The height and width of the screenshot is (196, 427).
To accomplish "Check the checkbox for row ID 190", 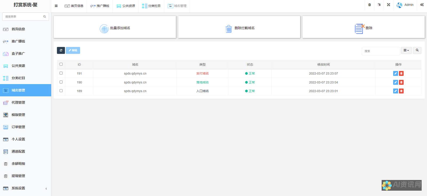I will tap(61, 82).
